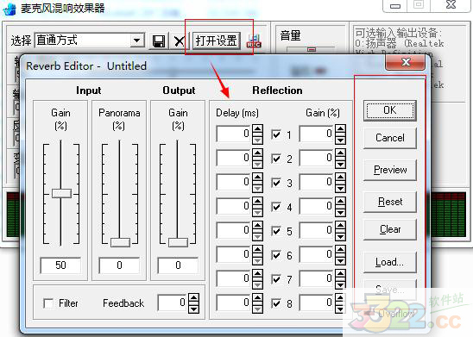
Task: Toggle reflection 4 checkbox
Action: click(x=276, y=207)
